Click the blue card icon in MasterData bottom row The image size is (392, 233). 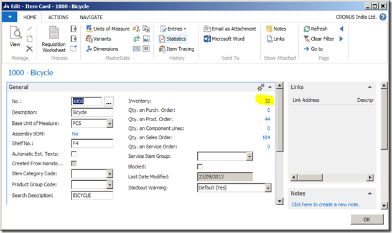coord(136,48)
